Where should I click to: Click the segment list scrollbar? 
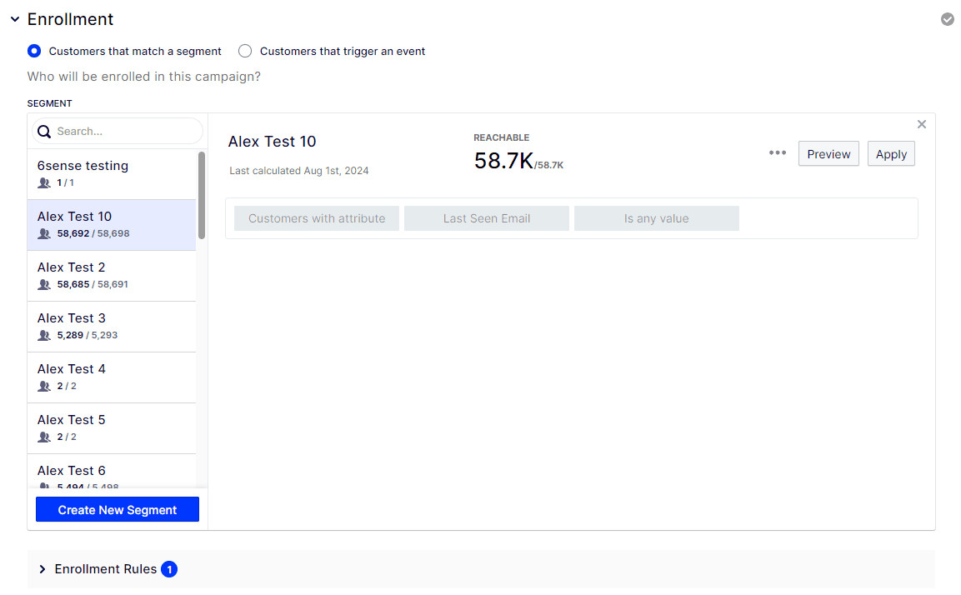pos(201,196)
